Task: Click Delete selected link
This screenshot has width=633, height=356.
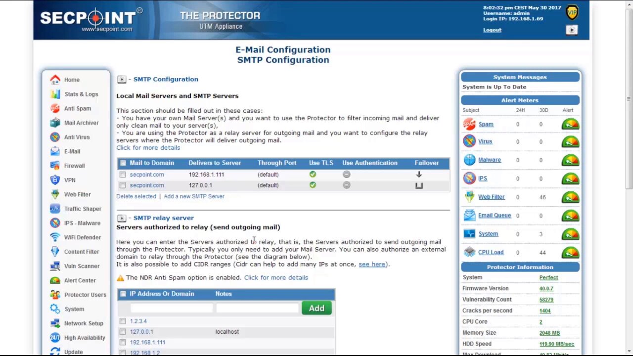Action: (x=136, y=196)
